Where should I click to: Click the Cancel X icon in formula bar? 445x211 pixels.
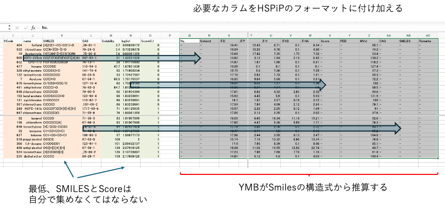(x=17, y=27)
